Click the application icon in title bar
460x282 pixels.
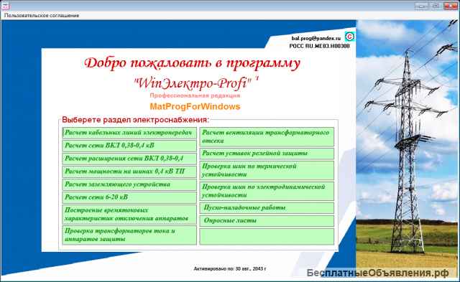coord(5,6)
